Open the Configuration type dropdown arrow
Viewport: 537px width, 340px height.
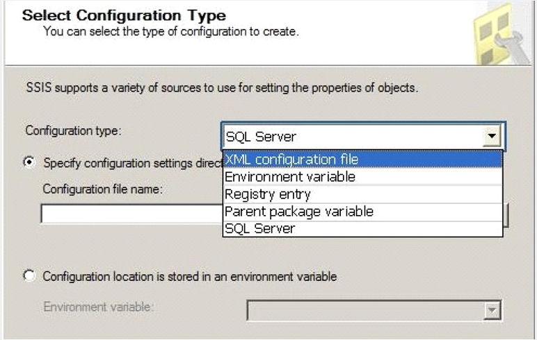pyautogui.click(x=492, y=136)
